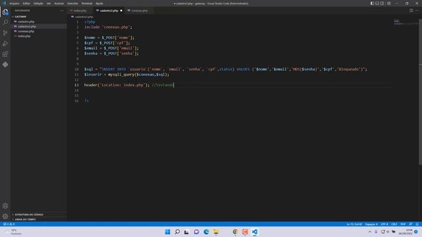The width and height of the screenshot is (422, 237).
Task: Open the Windows Start button
Action: (x=167, y=232)
